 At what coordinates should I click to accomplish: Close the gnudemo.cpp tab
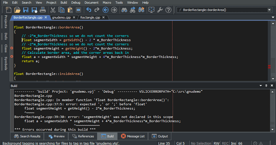(x=74, y=17)
